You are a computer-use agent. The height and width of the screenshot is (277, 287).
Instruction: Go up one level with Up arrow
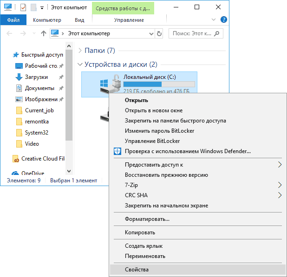point(43,33)
